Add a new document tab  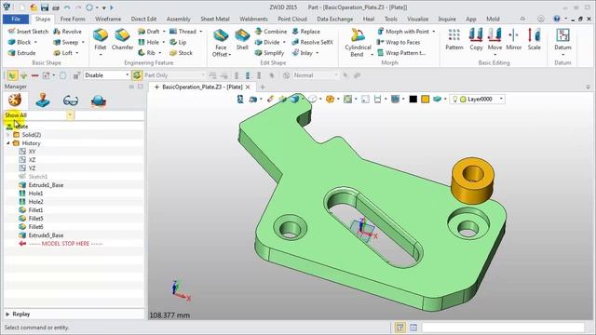pyautogui.click(x=263, y=87)
